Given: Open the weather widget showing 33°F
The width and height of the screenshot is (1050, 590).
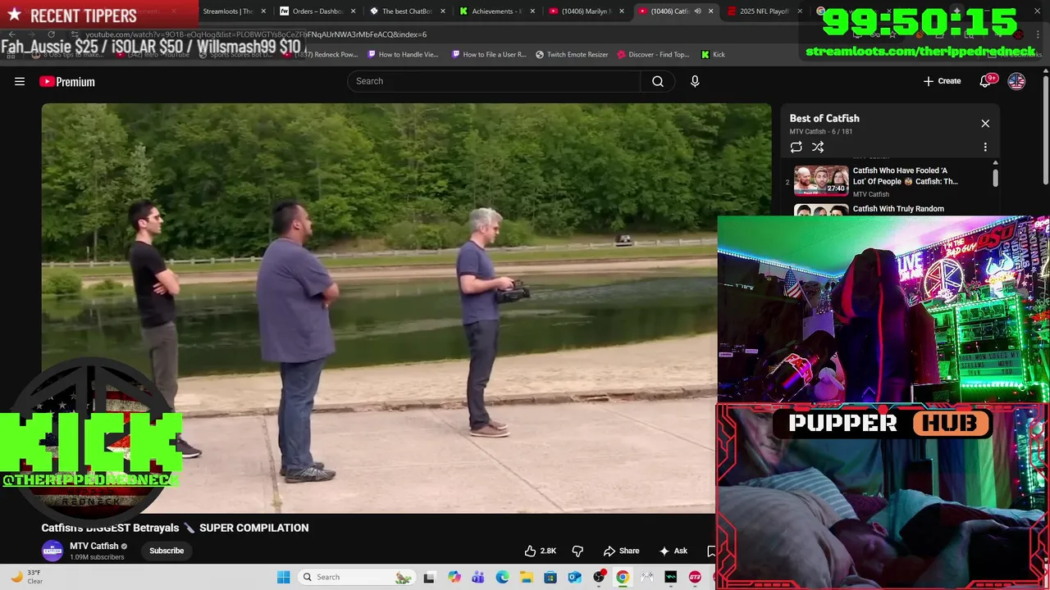Looking at the screenshot, I should click(x=25, y=577).
